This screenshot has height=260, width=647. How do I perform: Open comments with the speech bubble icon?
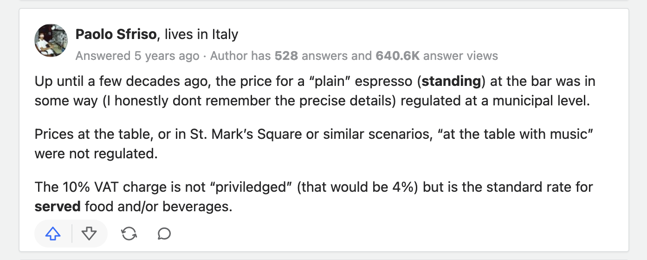[x=164, y=234]
